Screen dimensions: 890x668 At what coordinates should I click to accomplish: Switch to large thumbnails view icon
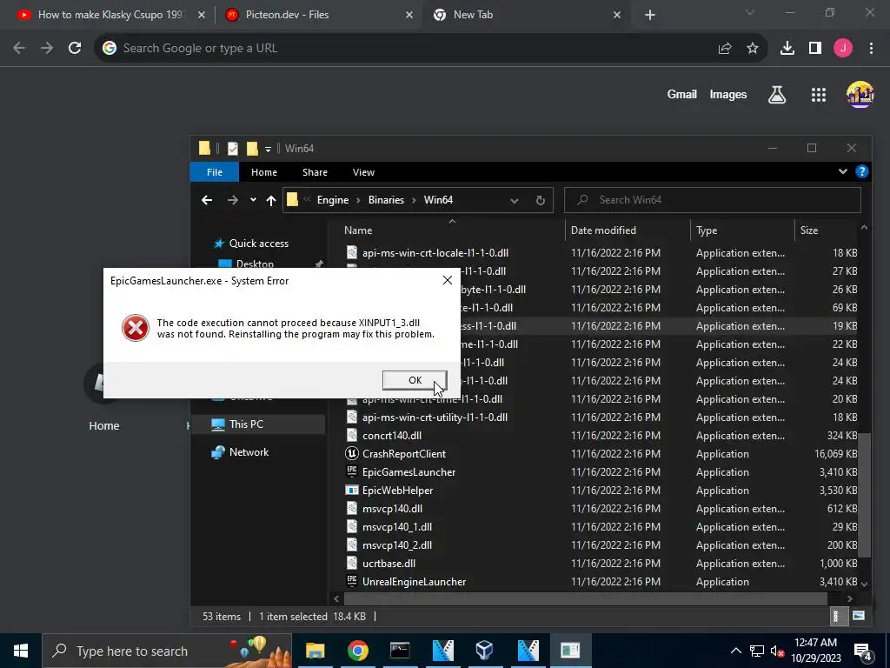coord(858,616)
